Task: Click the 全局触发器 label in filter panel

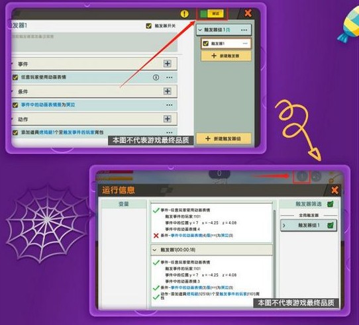Action: click(x=309, y=215)
